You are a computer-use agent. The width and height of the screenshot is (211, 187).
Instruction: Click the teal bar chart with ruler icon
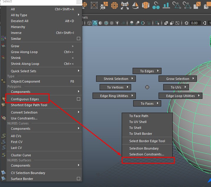point(166,5)
